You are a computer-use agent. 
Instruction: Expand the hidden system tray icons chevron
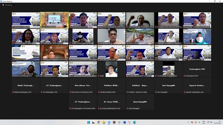pyautogui.click(x=188, y=122)
